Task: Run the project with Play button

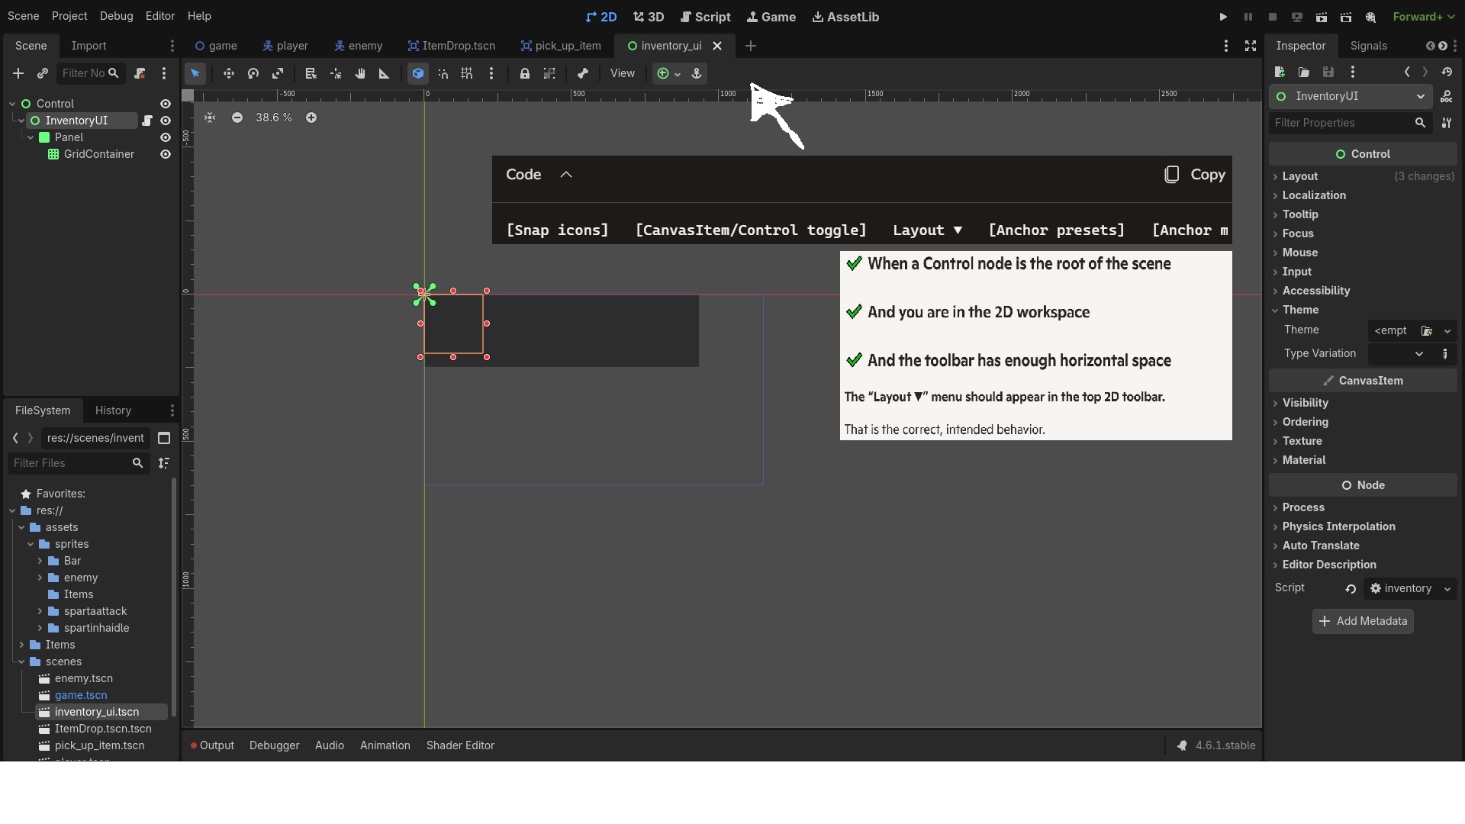Action: point(1223,17)
